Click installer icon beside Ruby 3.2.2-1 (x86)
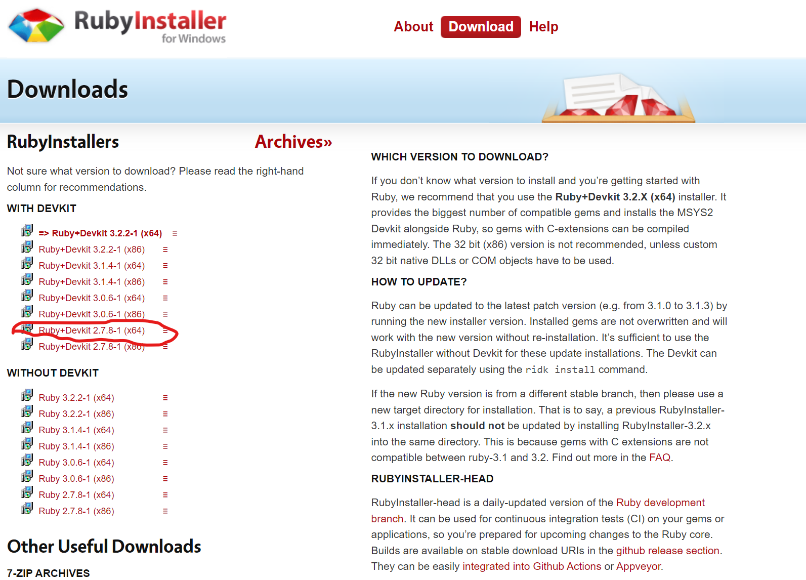The image size is (806, 580). coord(27,412)
